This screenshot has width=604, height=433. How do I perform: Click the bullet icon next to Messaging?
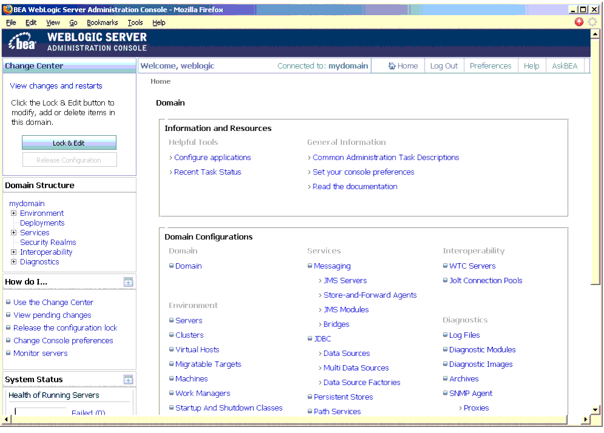(x=310, y=266)
